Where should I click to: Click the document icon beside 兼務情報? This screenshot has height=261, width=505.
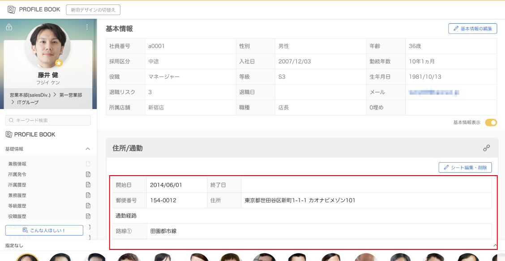pos(88,164)
